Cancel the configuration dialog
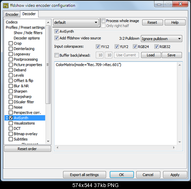 (148, 175)
